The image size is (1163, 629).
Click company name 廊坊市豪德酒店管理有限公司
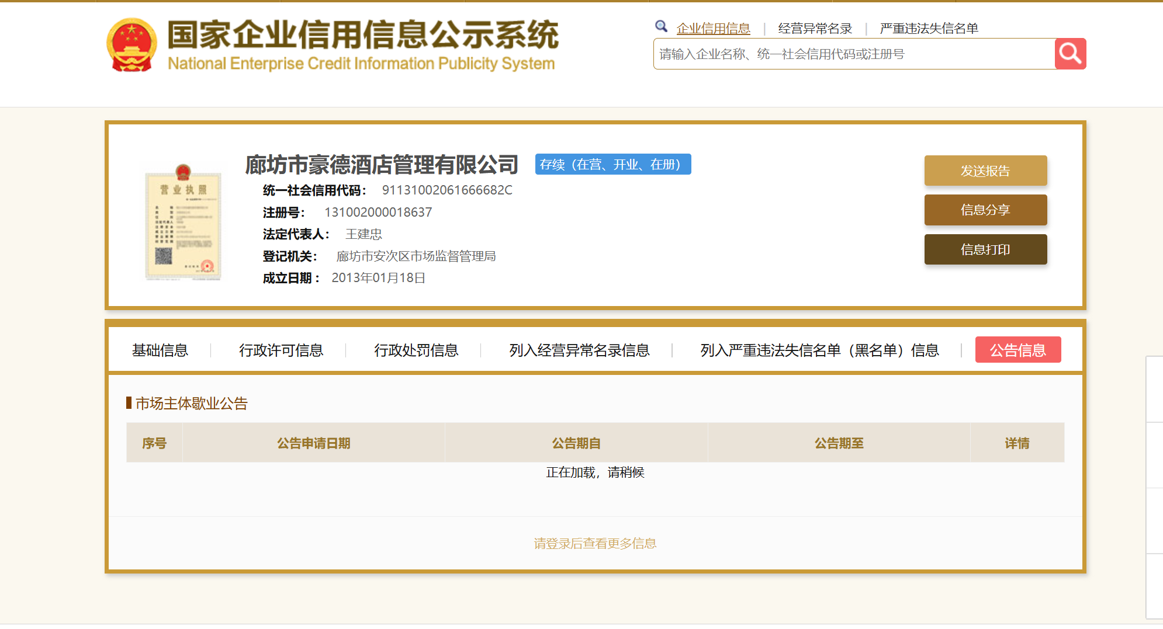click(x=382, y=165)
